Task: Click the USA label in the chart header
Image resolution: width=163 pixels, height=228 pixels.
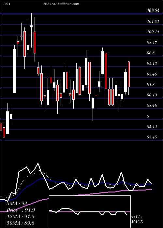Action: [7, 4]
